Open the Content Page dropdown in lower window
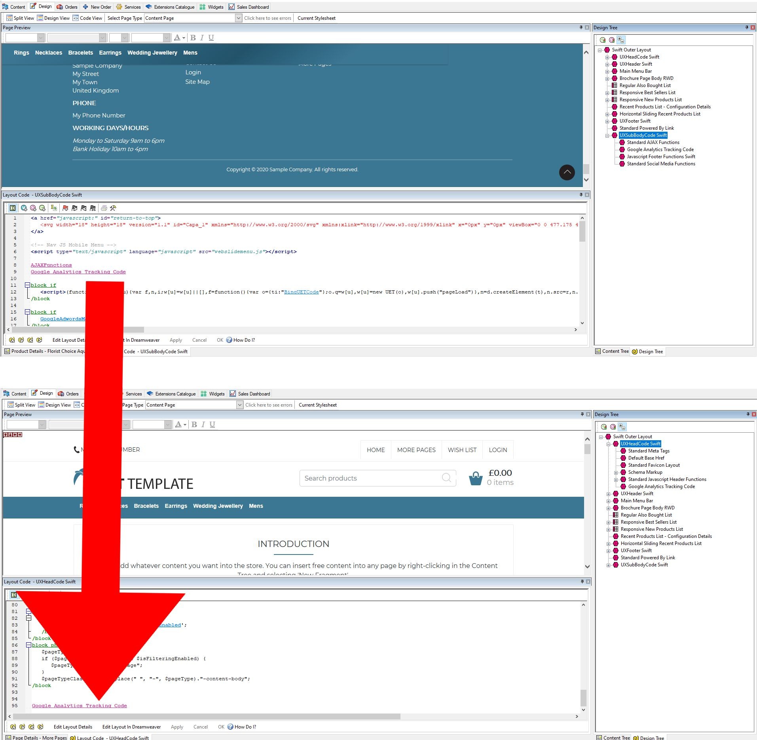The width and height of the screenshot is (757, 740). pyautogui.click(x=239, y=405)
